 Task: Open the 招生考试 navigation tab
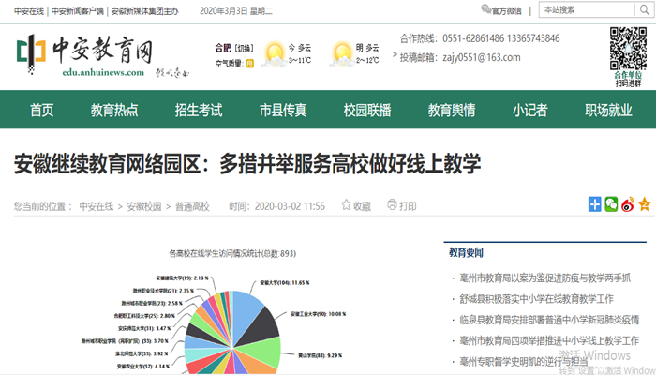pyautogui.click(x=199, y=110)
